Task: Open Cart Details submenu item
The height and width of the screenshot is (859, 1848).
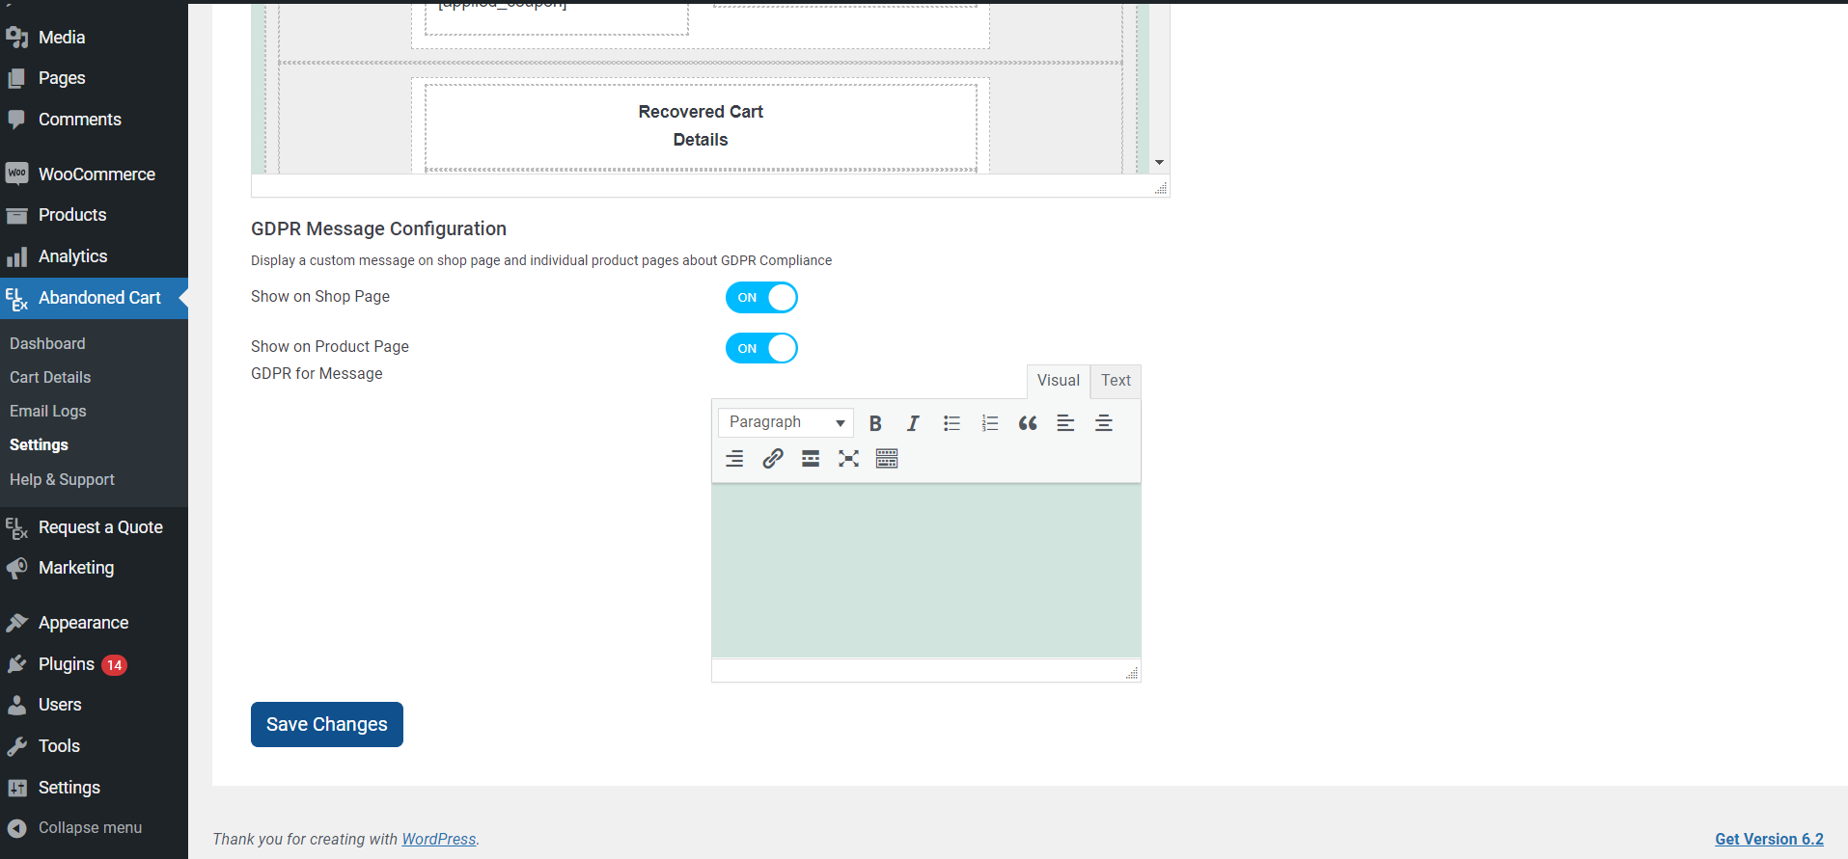Action: pos(50,377)
